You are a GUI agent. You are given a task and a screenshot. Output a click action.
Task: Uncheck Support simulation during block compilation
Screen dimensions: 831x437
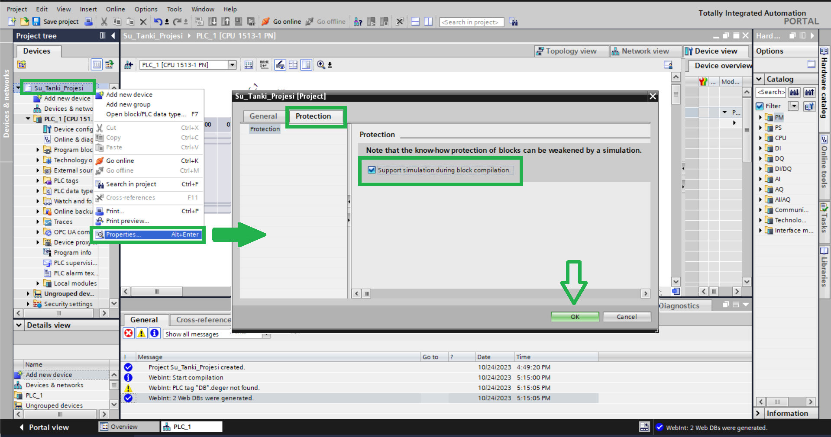(372, 170)
